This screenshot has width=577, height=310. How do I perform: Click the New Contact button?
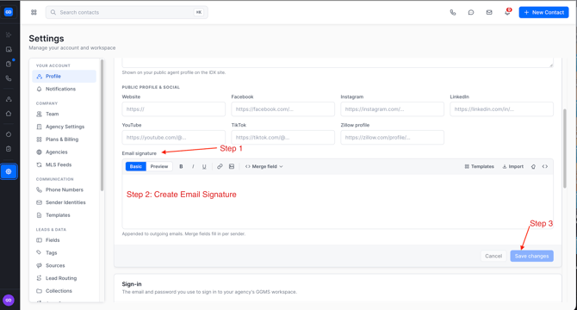click(543, 12)
